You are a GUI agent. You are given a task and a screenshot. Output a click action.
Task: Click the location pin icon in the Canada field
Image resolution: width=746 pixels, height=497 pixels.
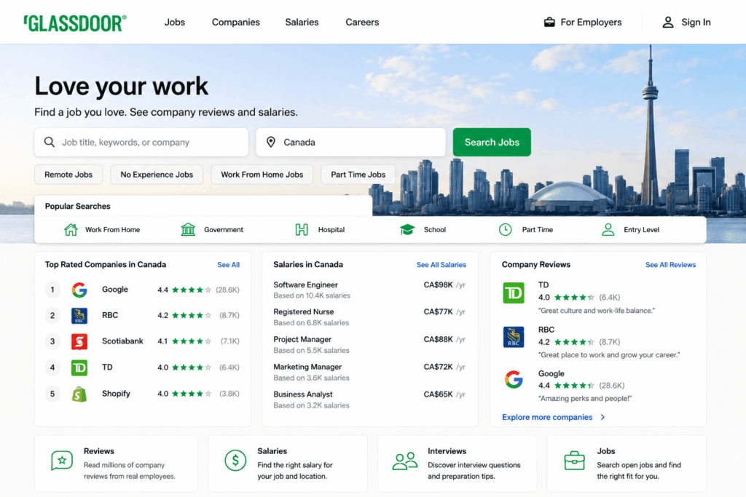[271, 142]
